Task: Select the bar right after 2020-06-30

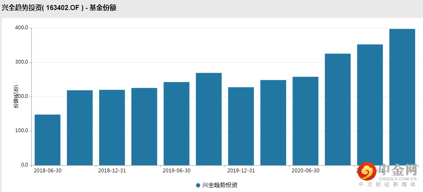Action: (x=338, y=110)
